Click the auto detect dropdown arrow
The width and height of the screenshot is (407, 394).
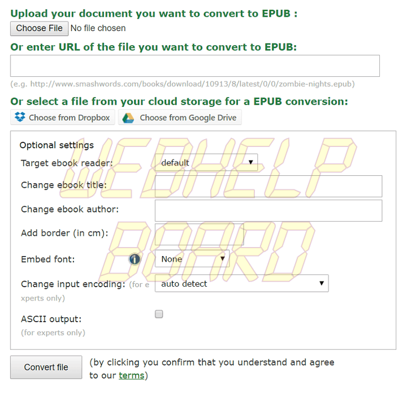click(322, 283)
